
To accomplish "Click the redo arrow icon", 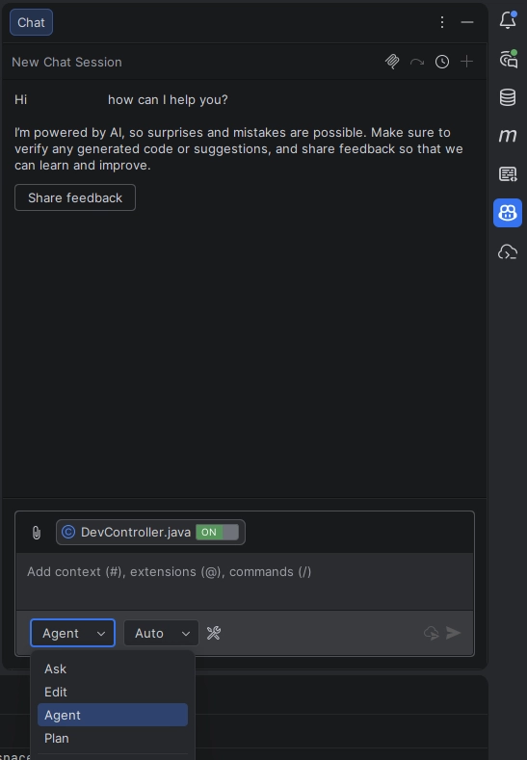I will click(417, 62).
